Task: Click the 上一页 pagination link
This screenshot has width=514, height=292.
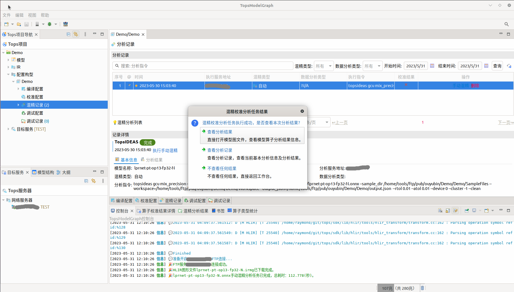Action: point(340,123)
